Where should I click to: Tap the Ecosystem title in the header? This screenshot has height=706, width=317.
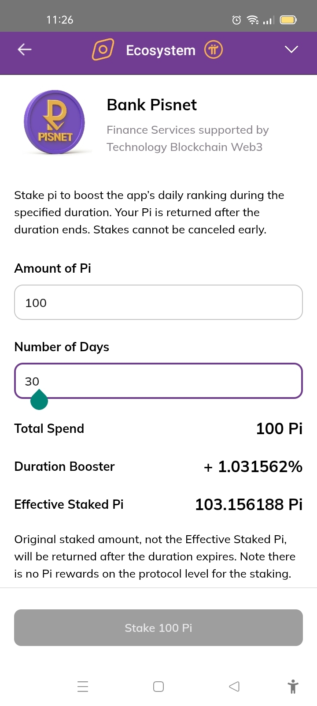[x=161, y=50]
